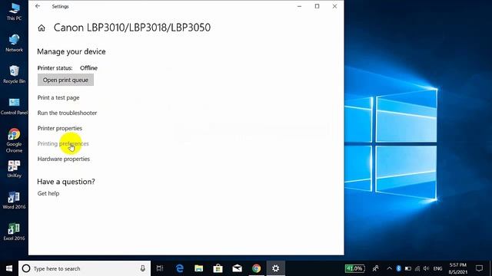Open the People icon in taskbar
Screen dimensions: 492x276
376,268
